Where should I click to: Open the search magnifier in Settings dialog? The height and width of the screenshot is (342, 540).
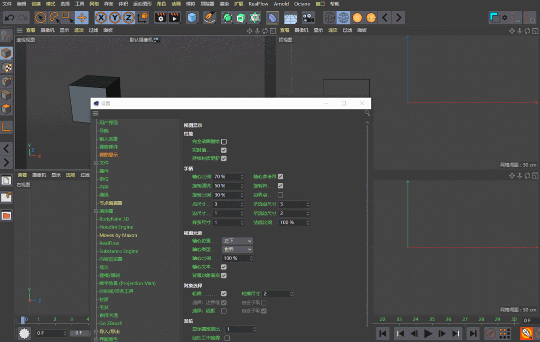367,113
